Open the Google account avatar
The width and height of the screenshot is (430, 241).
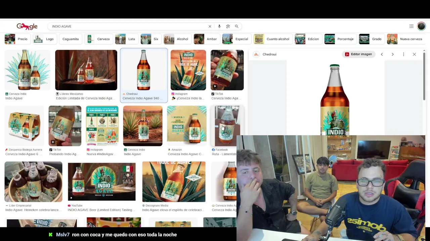[421, 26]
